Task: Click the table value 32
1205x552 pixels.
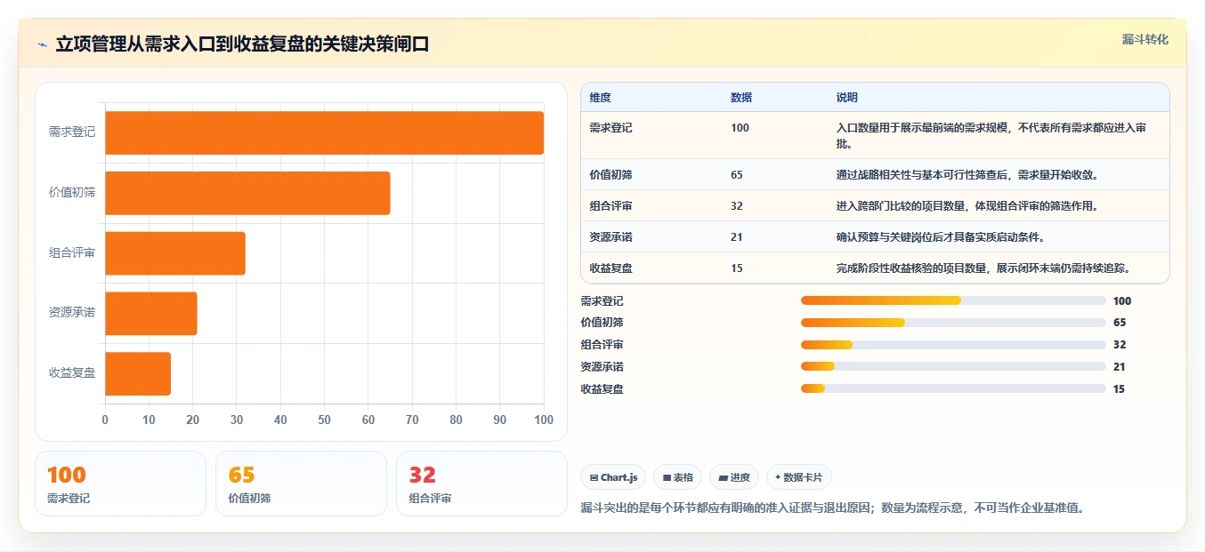Action: click(x=737, y=205)
